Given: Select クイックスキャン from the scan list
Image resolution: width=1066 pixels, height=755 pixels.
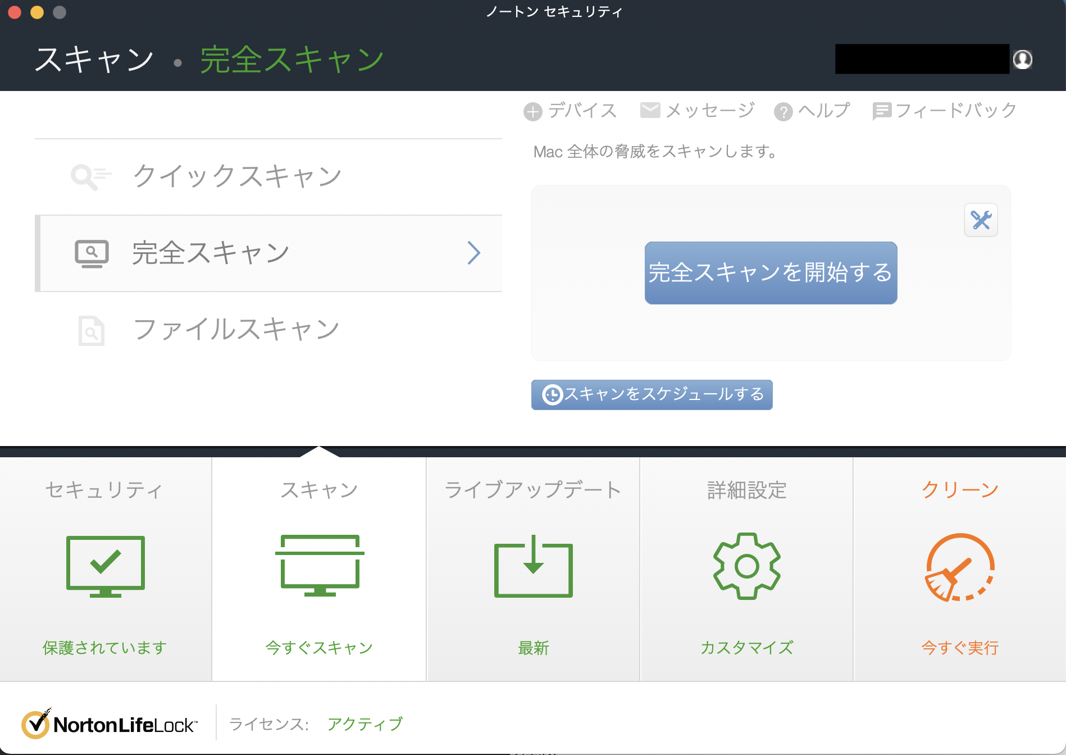Looking at the screenshot, I should (x=237, y=176).
